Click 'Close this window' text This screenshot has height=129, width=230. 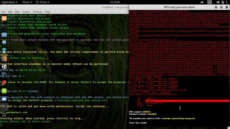click(138, 123)
